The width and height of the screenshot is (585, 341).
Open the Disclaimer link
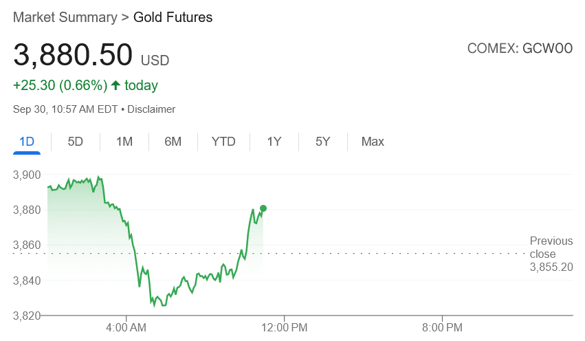tap(151, 109)
